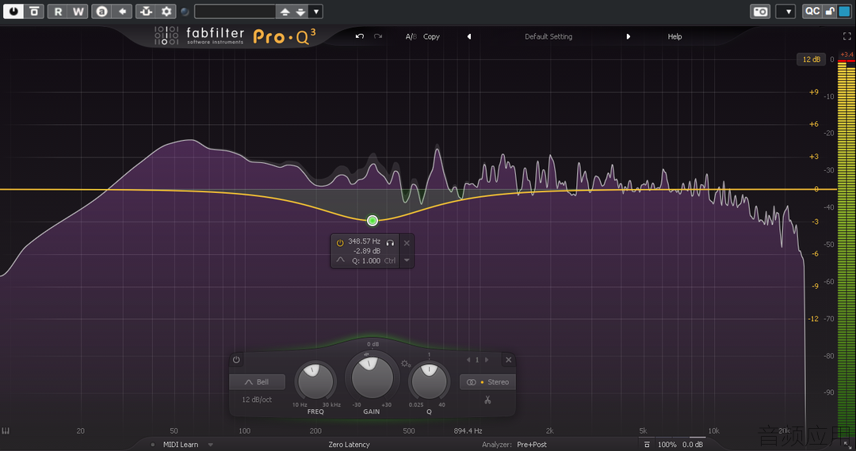This screenshot has height=451, width=856.
Task: Click the circled 'a' A/B comparison icon
Action: [101, 11]
